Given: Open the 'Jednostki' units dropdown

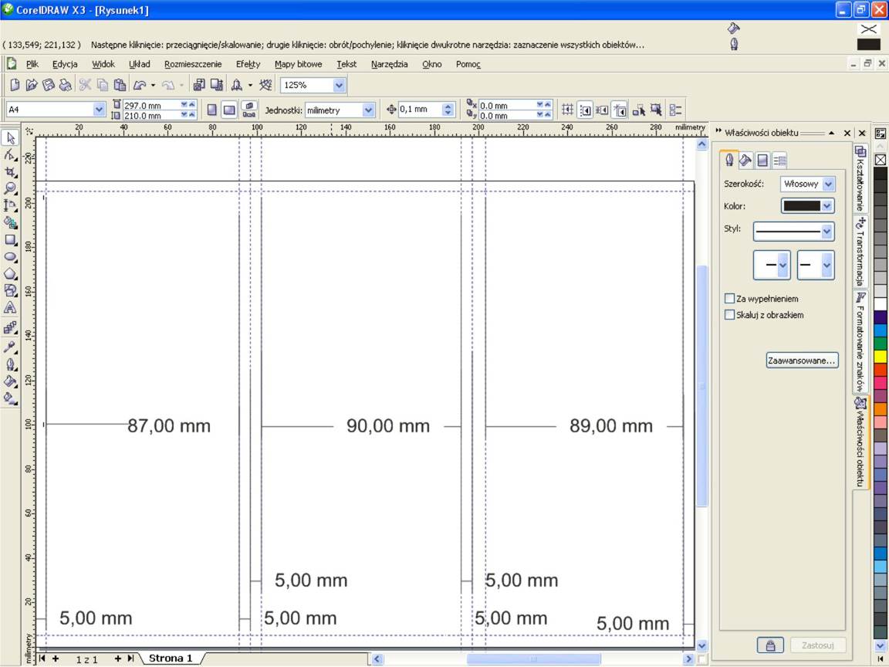Looking at the screenshot, I should pyautogui.click(x=368, y=110).
